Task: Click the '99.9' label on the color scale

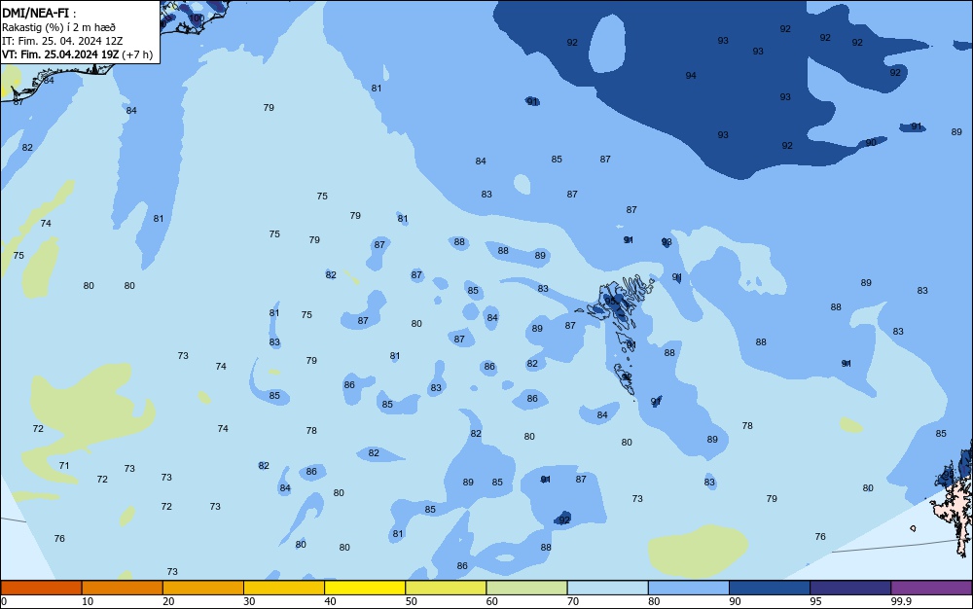Action: (901, 601)
